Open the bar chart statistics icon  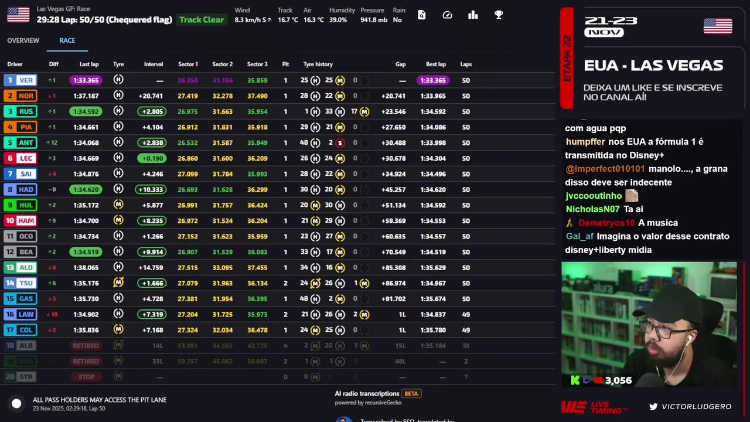pyautogui.click(x=473, y=15)
